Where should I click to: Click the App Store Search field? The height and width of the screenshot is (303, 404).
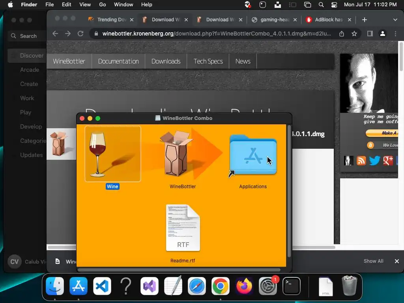point(27,36)
